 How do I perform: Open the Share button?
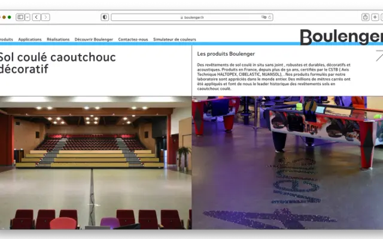(x=365, y=17)
